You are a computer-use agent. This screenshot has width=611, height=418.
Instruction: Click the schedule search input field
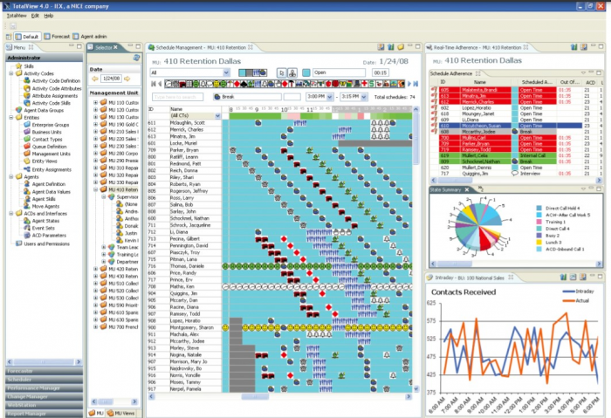coord(178,97)
